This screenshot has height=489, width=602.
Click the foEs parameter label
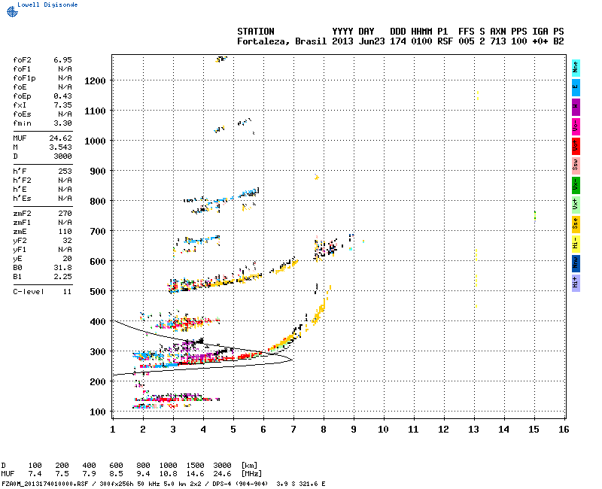coord(22,114)
